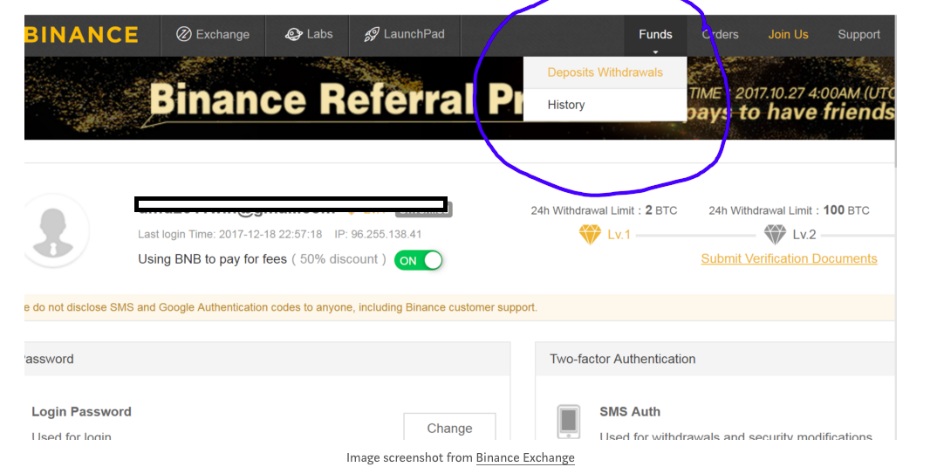Click the Lv.1 level label
The width and height of the screenshot is (944, 467).
(x=619, y=235)
